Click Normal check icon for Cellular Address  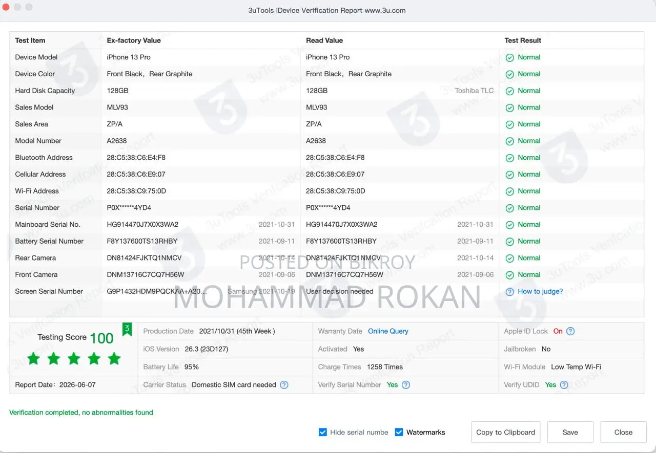509,175
